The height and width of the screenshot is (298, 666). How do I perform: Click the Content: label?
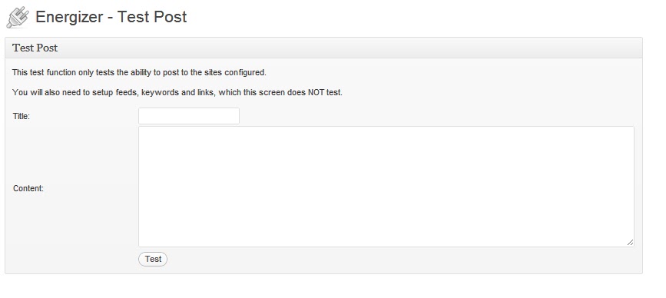pyautogui.click(x=28, y=188)
